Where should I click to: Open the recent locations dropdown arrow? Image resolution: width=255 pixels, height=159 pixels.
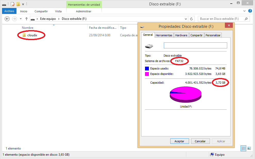(x=21, y=19)
